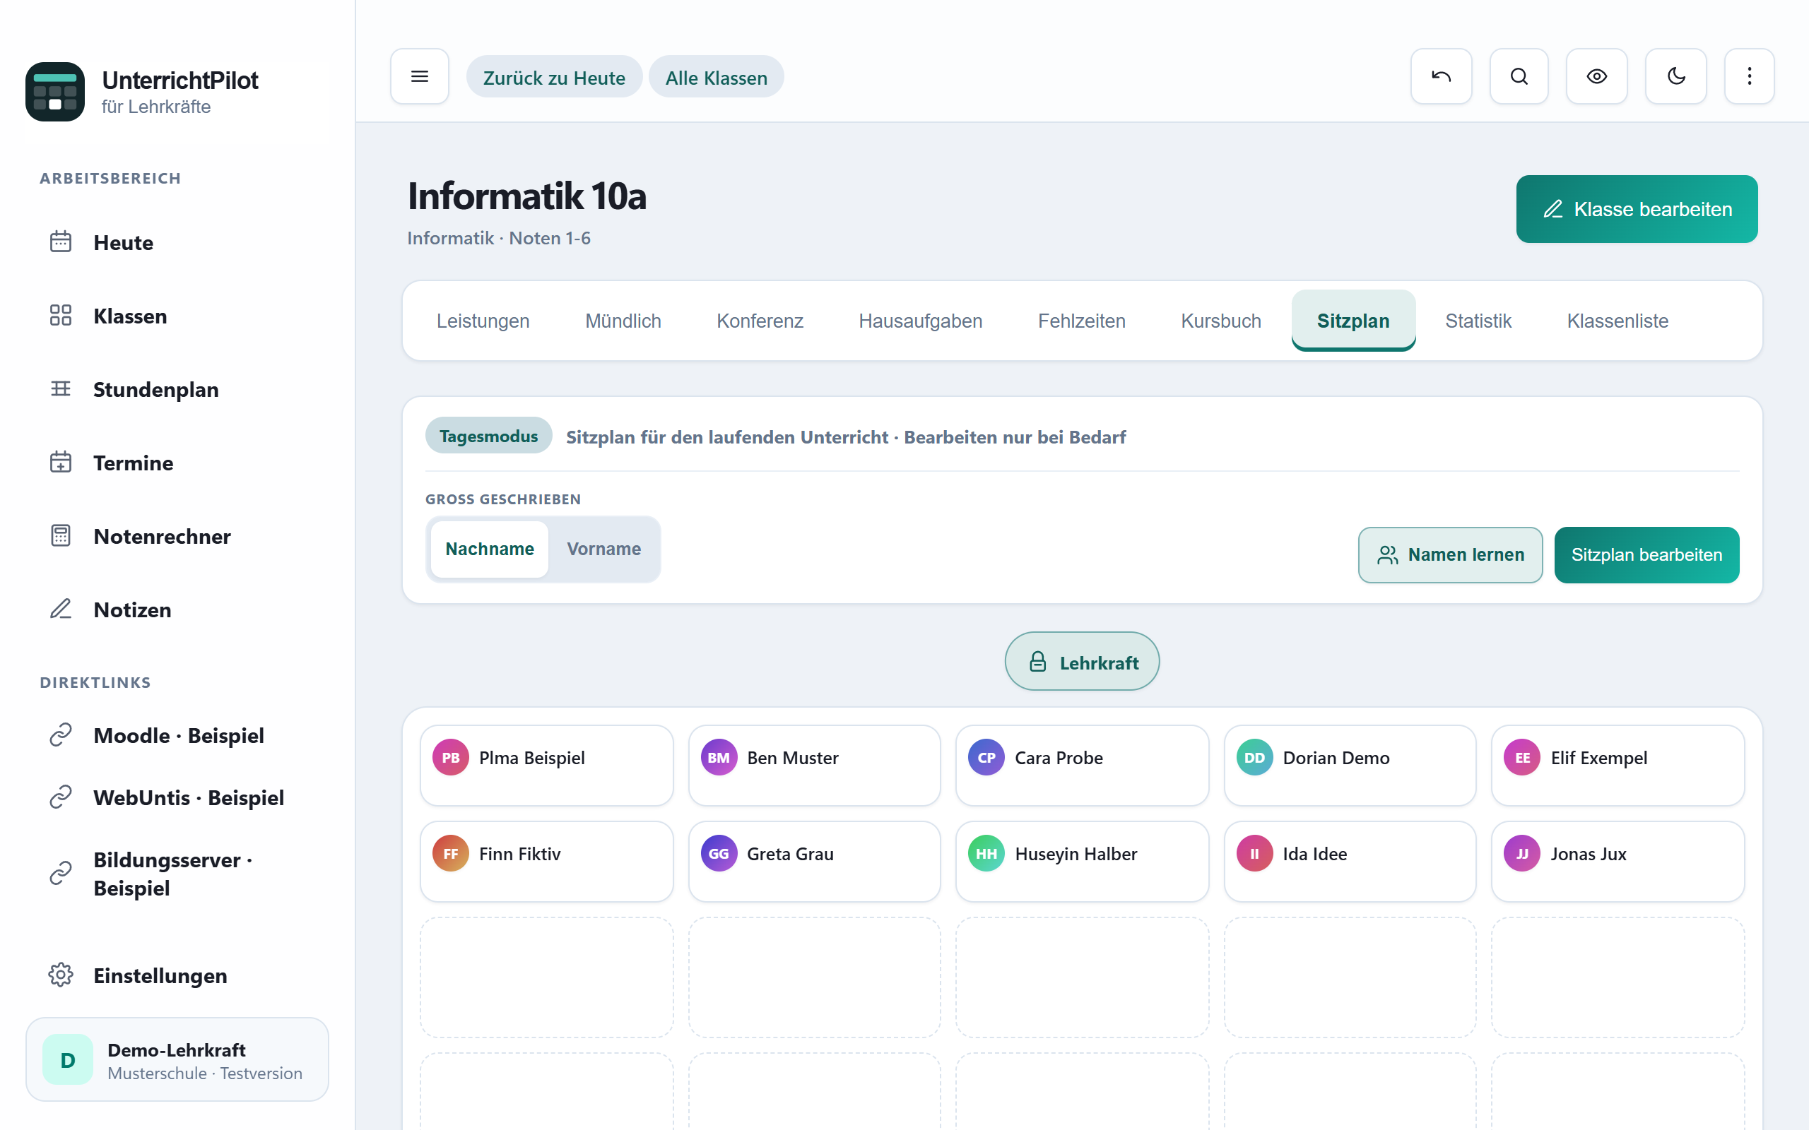1809x1130 pixels.
Task: Open Einstellungen with the gear icon
Action: pos(178,975)
